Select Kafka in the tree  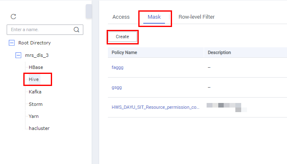pyautogui.click(x=35, y=92)
